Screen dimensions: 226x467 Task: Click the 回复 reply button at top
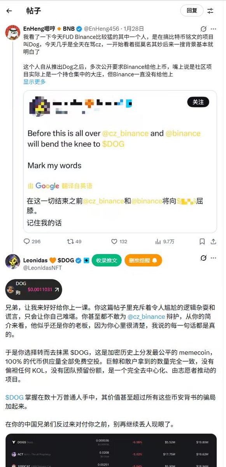point(192,11)
